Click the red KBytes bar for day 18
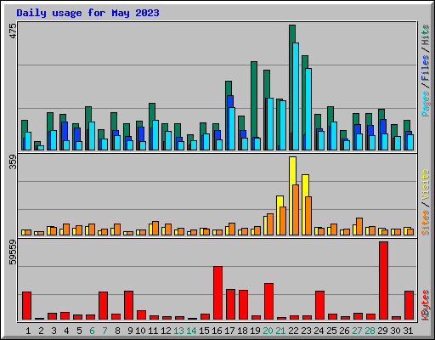Screen dimensions: 435x340 coord(243,305)
